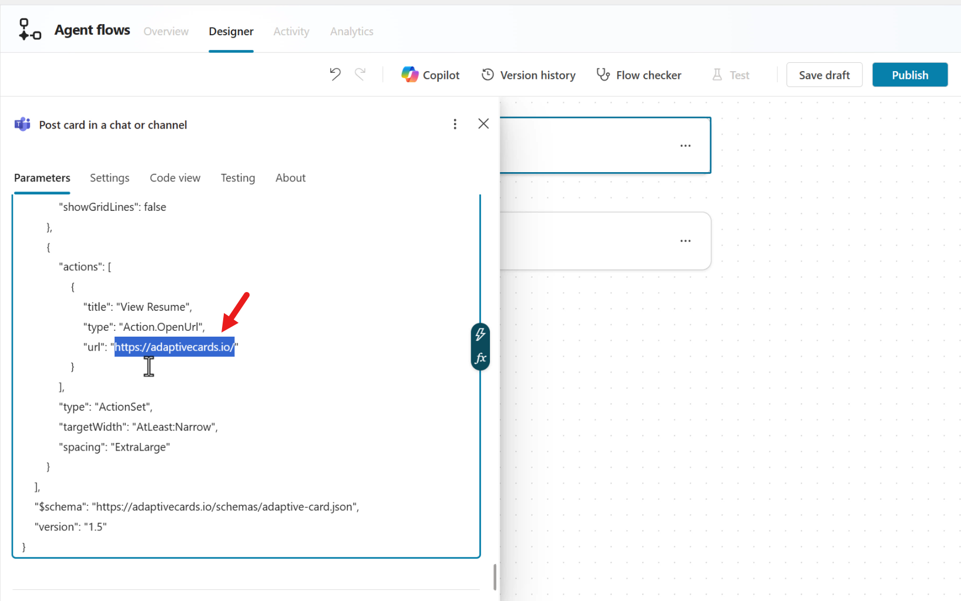Viewport: 961px width, 601px height.
Task: Open the lower flow card's ellipsis menu
Action: (686, 240)
